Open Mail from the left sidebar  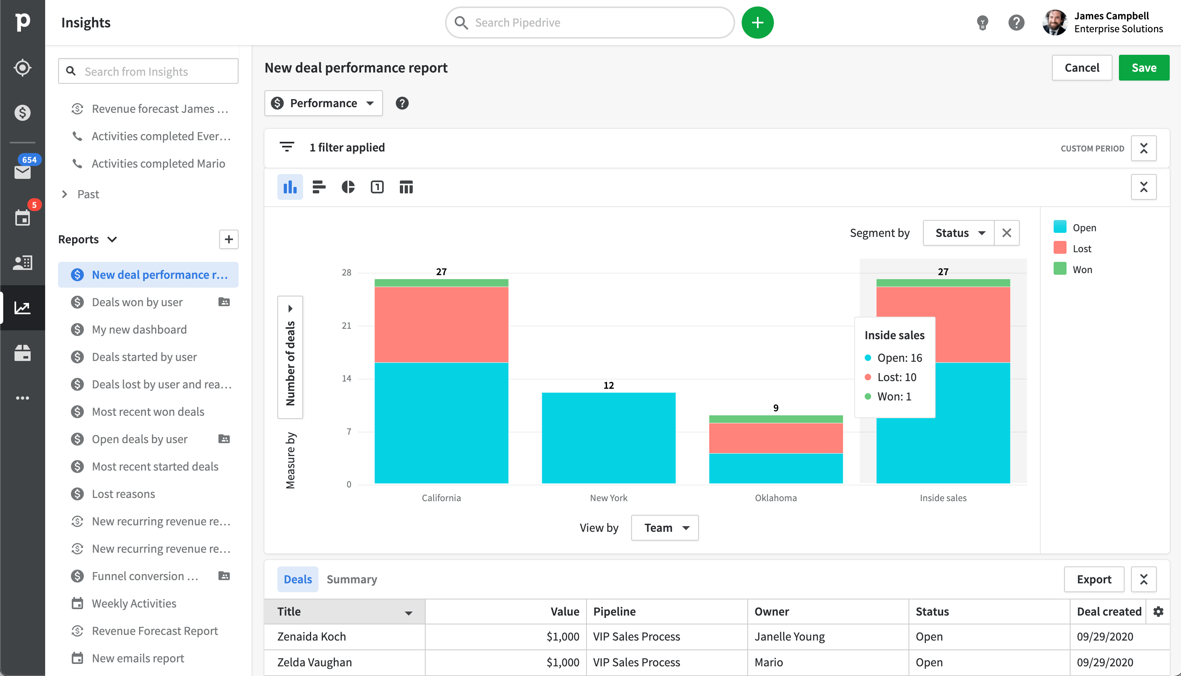(x=22, y=172)
